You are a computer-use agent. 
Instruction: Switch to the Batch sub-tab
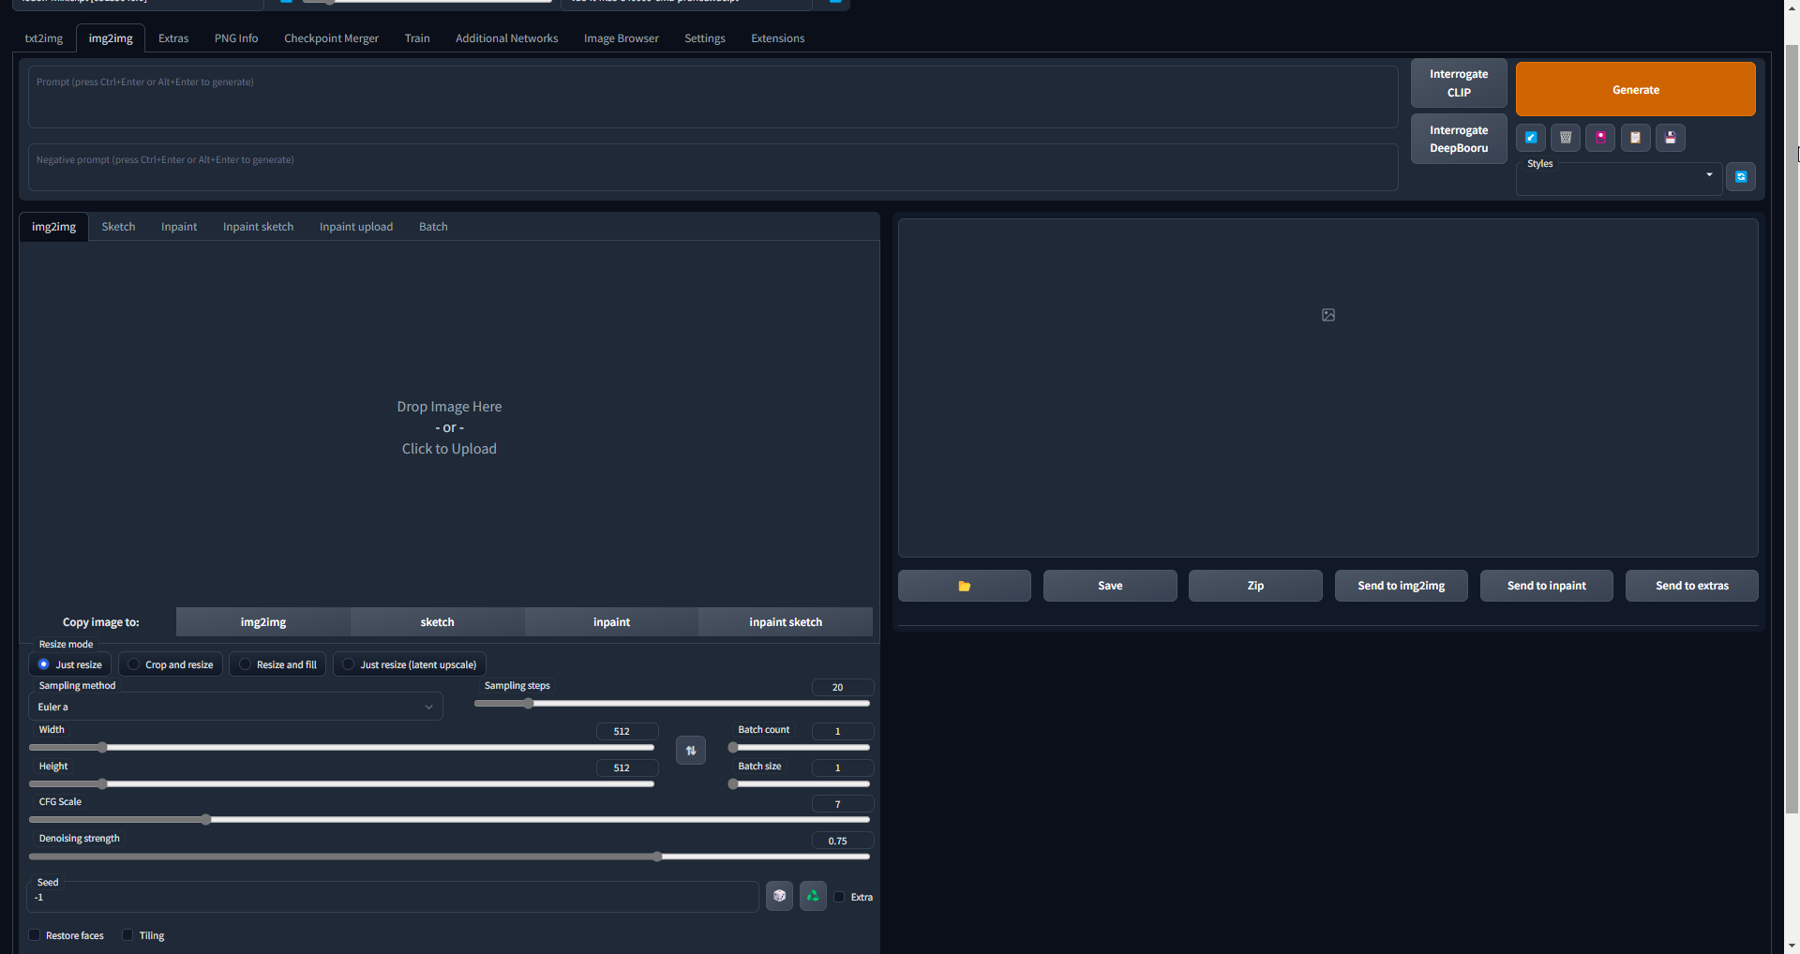[433, 227]
